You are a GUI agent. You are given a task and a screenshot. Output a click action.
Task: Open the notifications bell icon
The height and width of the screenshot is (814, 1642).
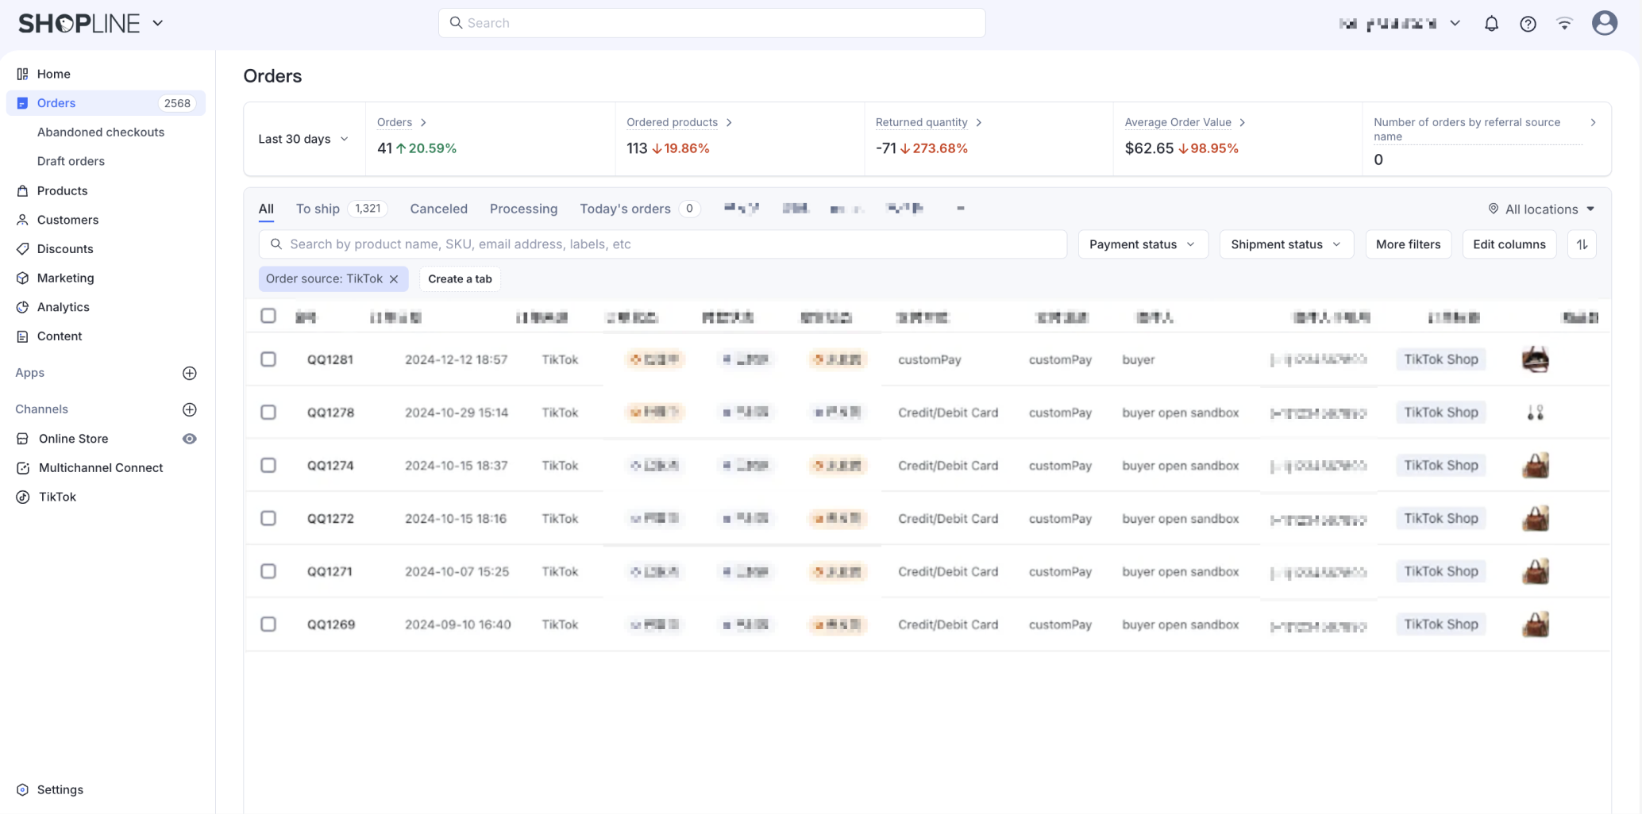[1491, 24]
